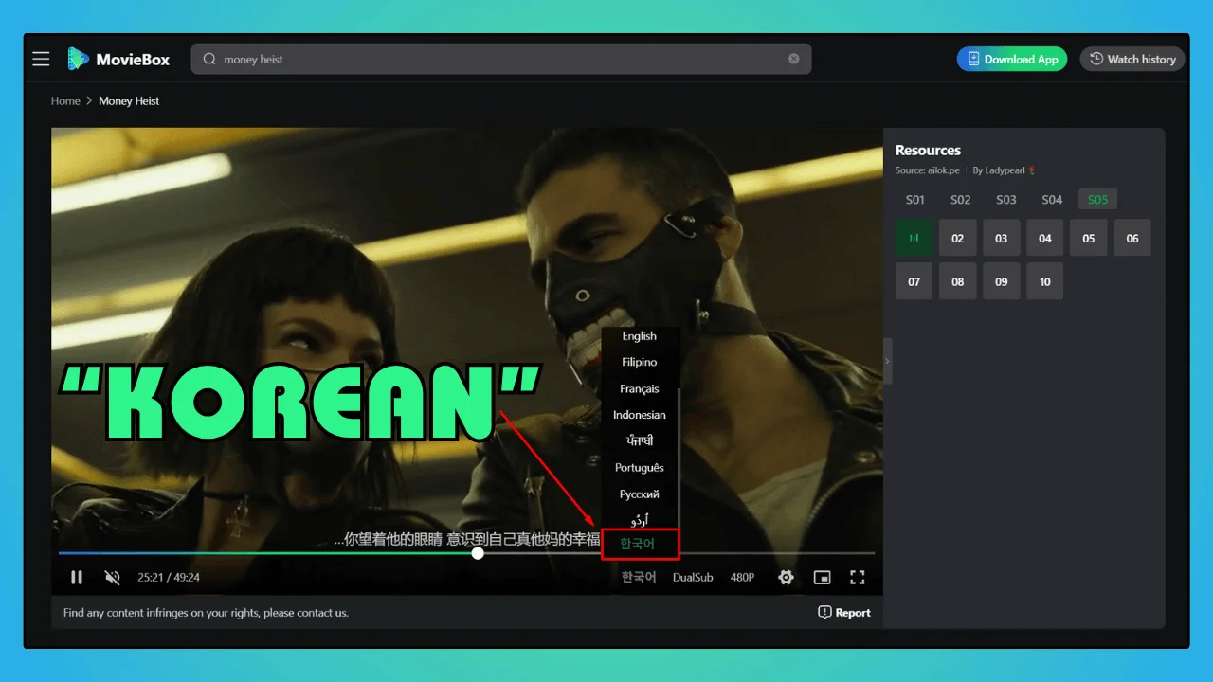Click the 25:21 / 49:24 time display
The height and width of the screenshot is (682, 1213).
tap(169, 577)
